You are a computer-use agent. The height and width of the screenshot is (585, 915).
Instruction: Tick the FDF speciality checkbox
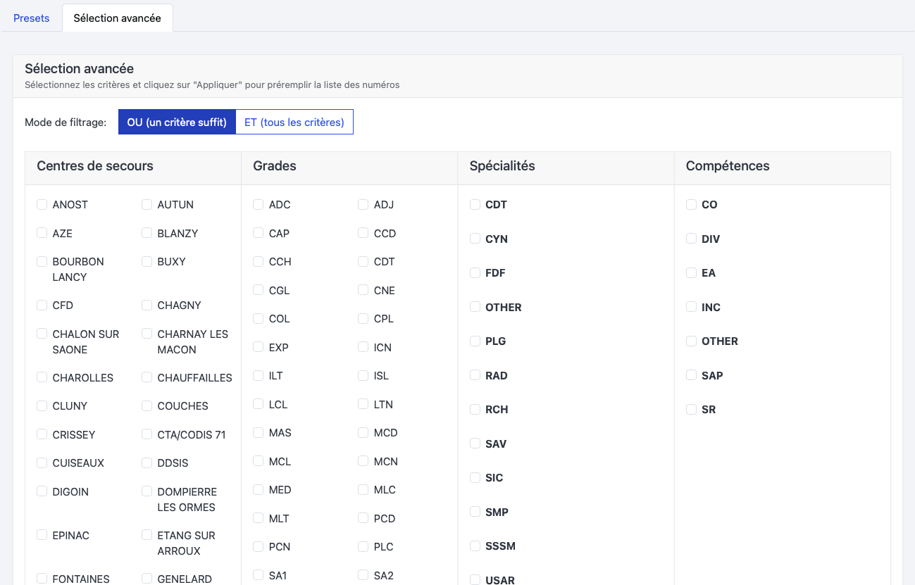(475, 273)
